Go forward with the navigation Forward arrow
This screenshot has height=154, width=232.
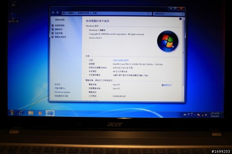(58, 13)
